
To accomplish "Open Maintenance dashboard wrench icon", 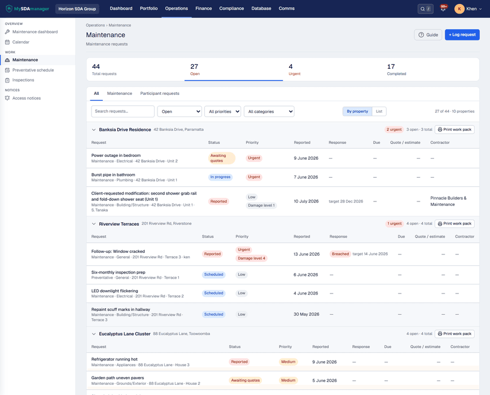I will click(x=7, y=32).
